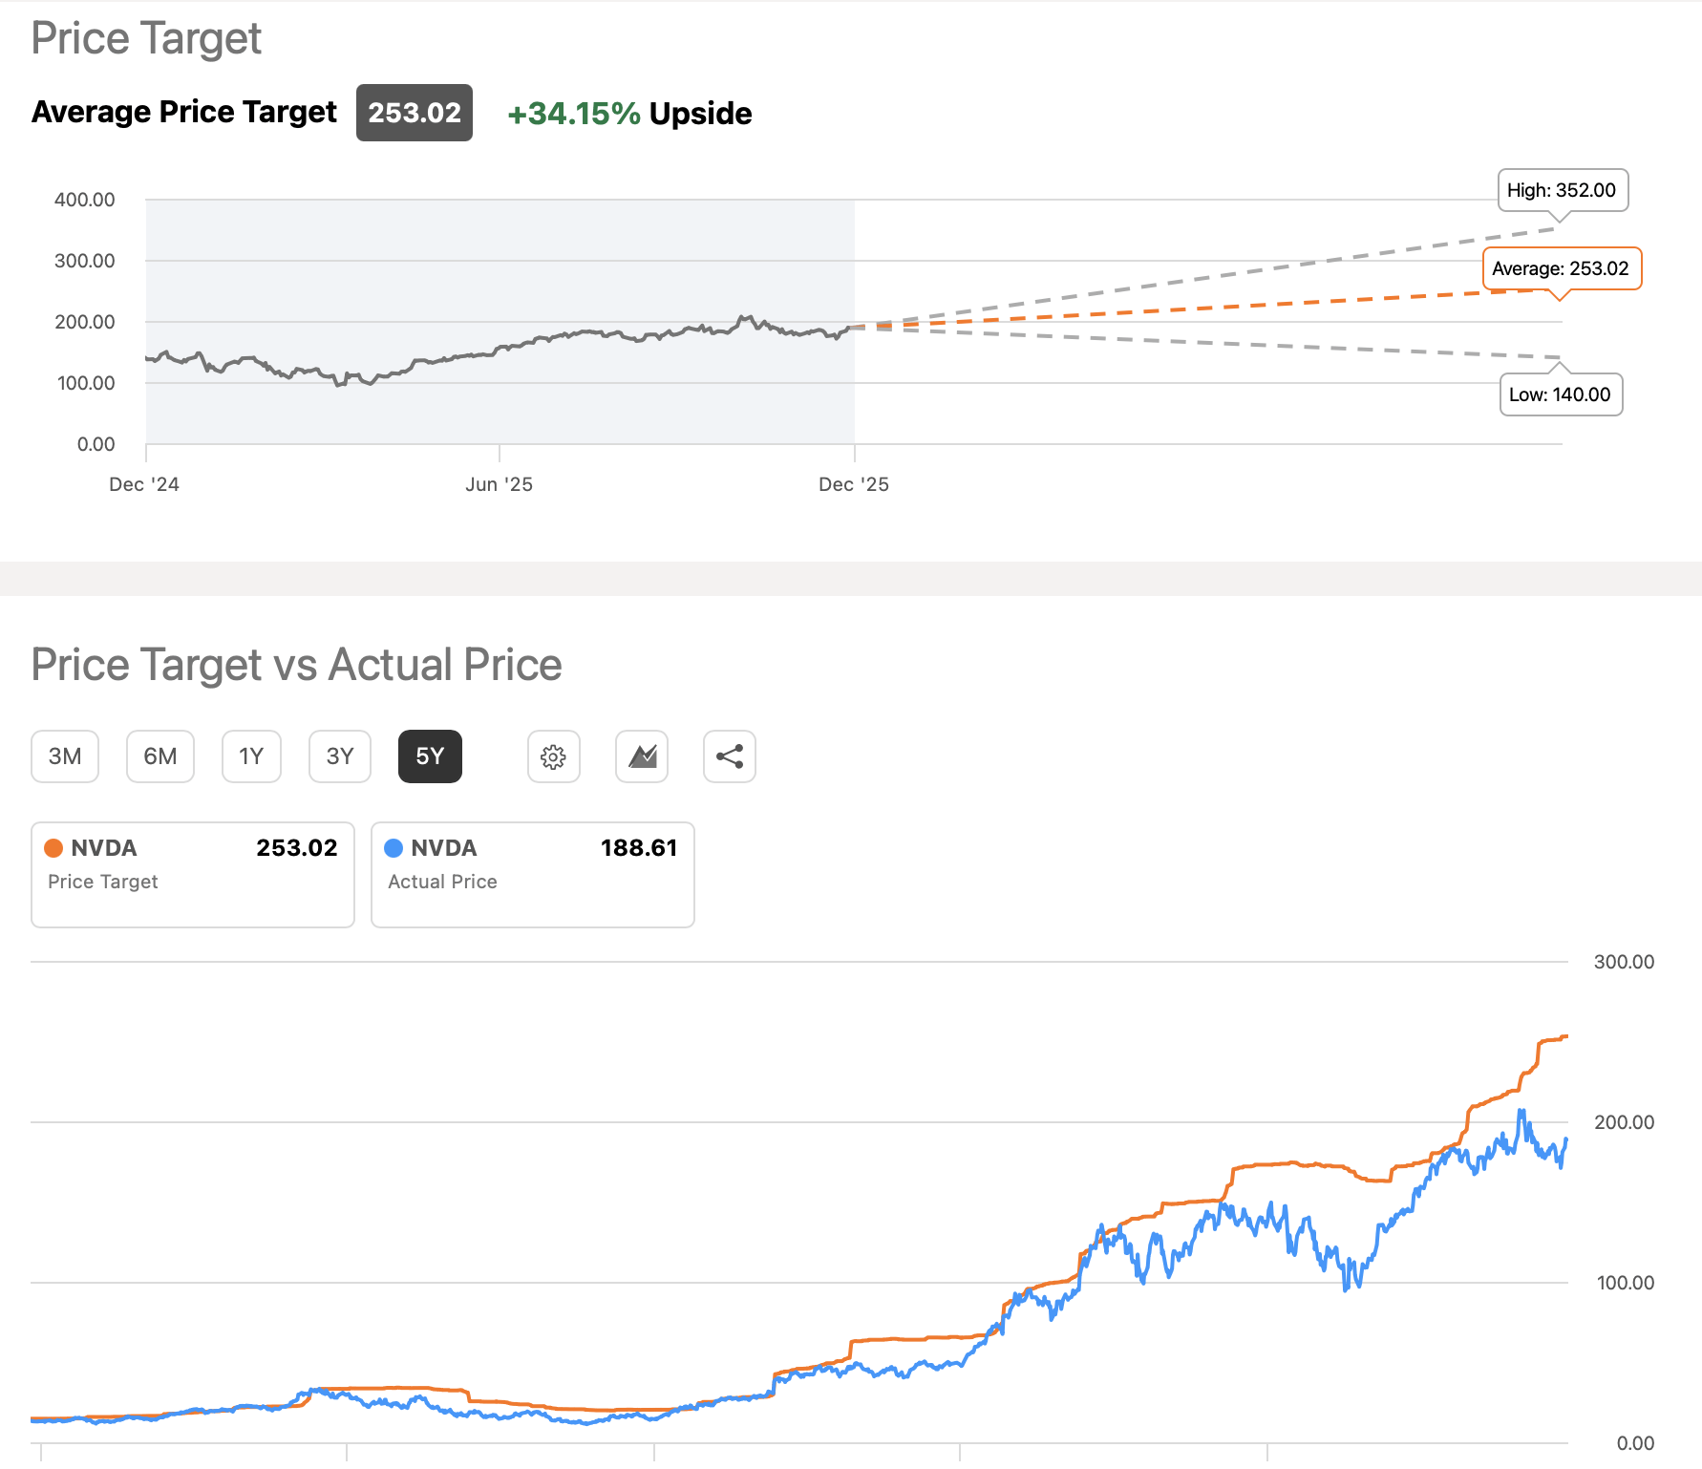Image resolution: width=1702 pixels, height=1469 pixels.
Task: Click the Low: 140.00 callout label
Action: (1561, 394)
